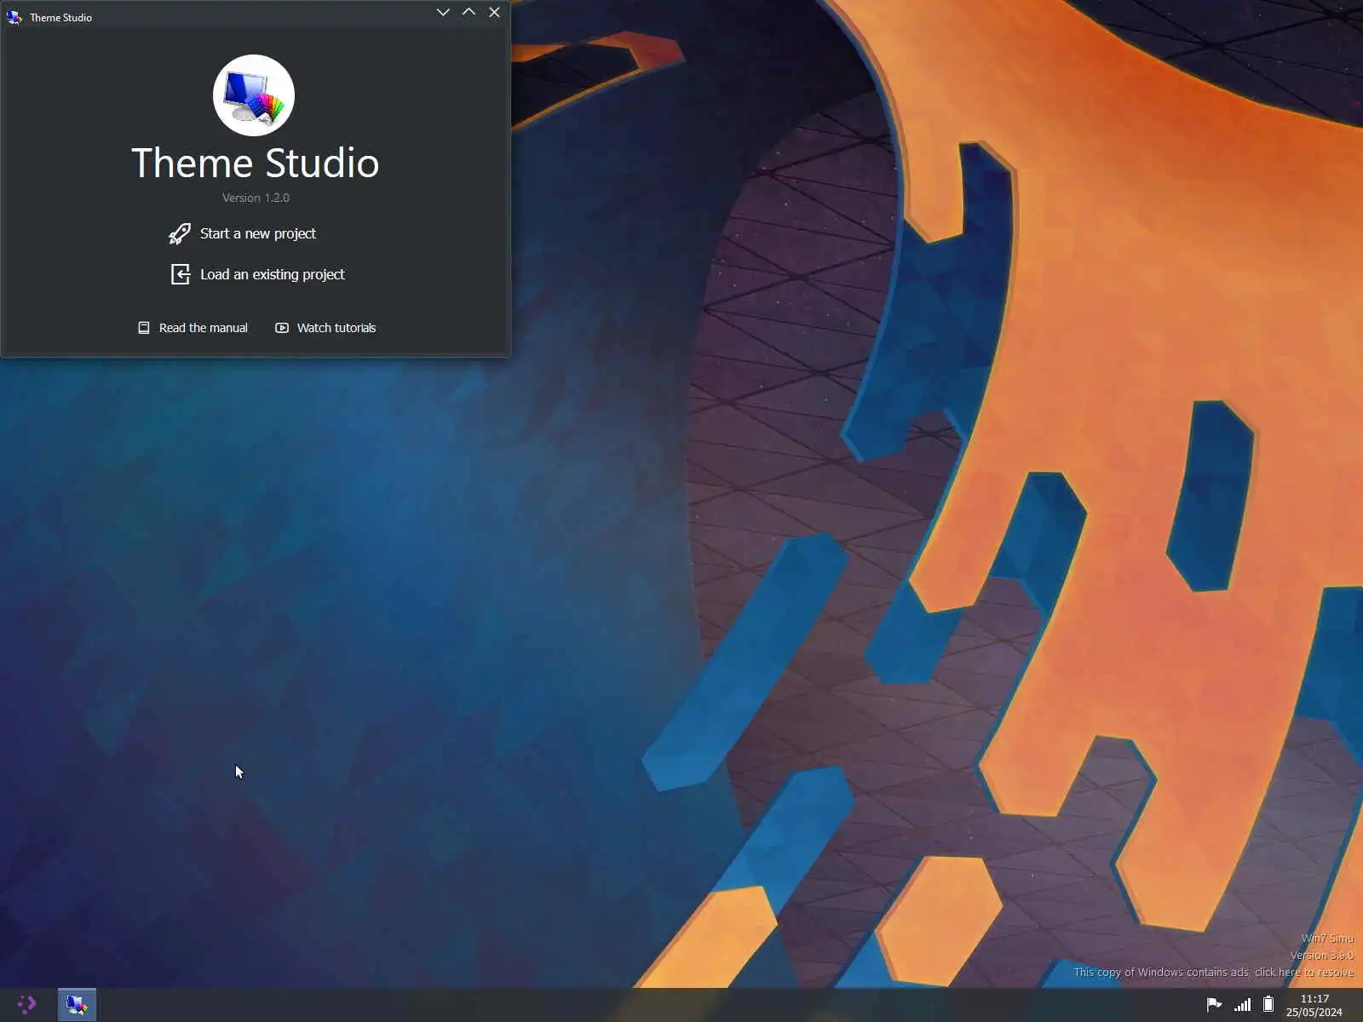Open the action center flag icon
Viewport: 1363px width, 1022px height.
coord(1214,1005)
